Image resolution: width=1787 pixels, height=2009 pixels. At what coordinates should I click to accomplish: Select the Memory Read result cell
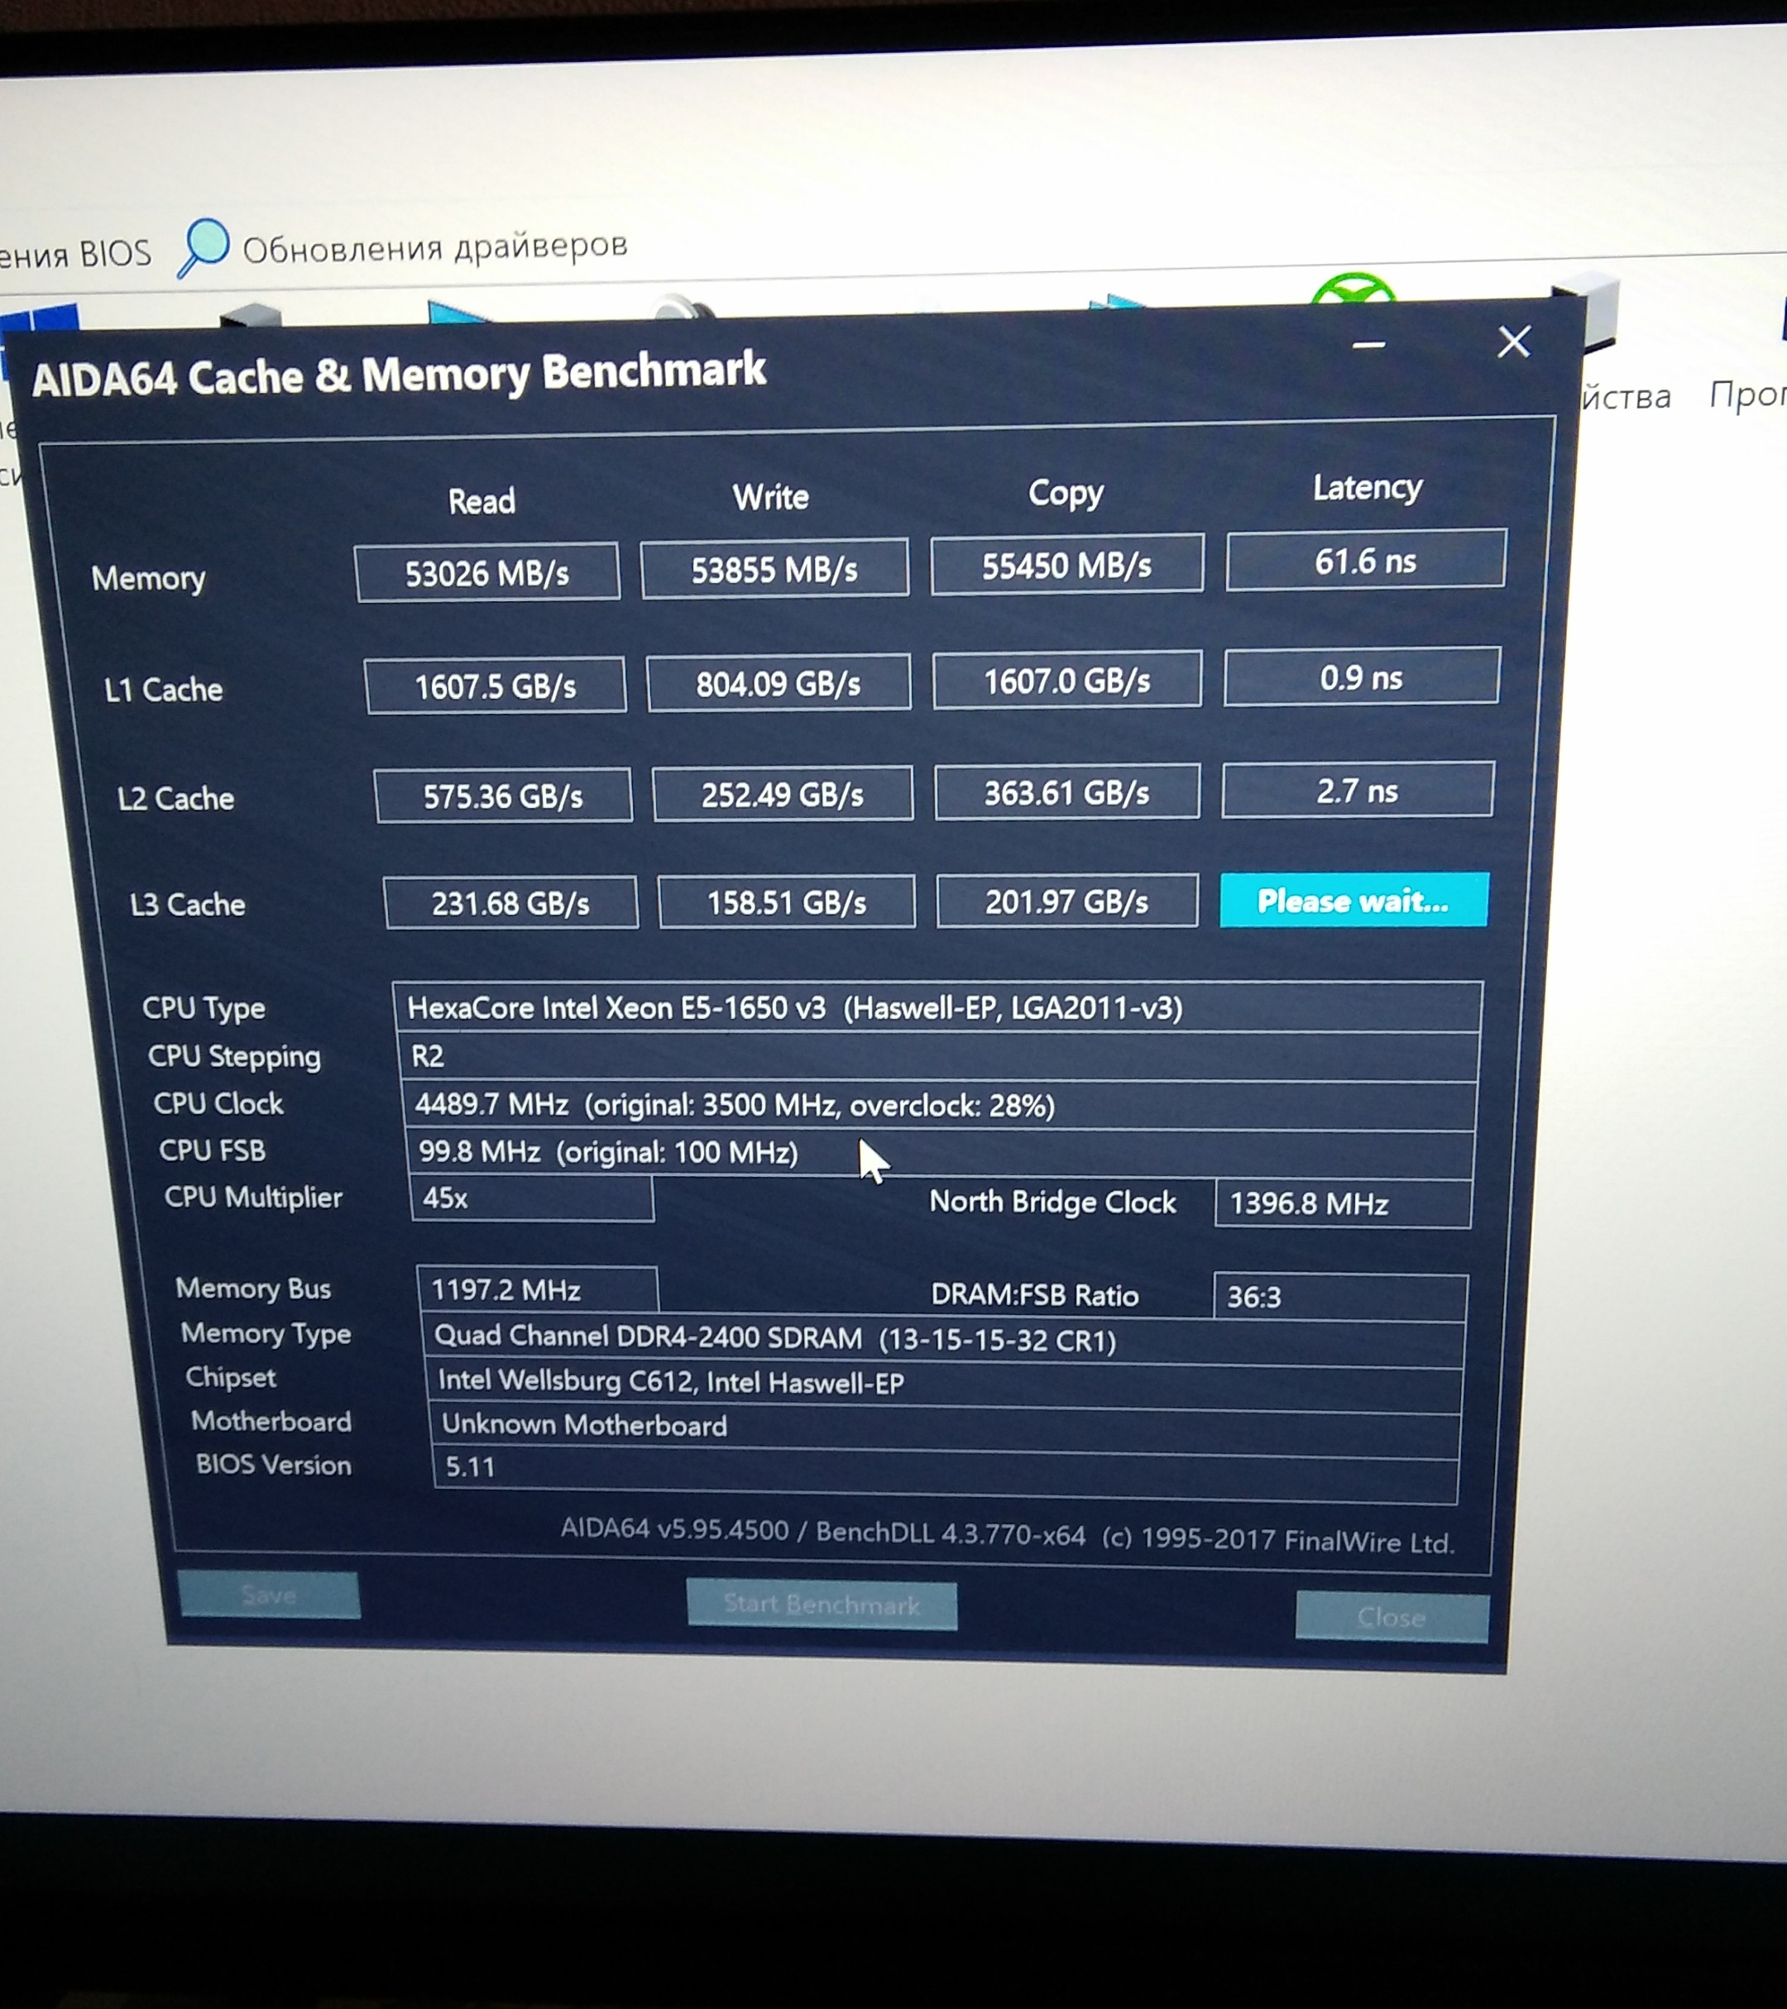pos(486,572)
